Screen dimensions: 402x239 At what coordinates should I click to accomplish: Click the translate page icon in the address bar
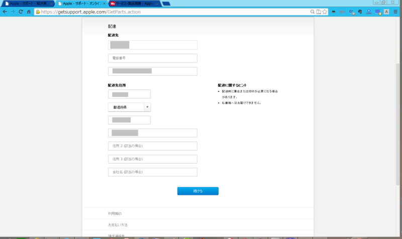319,12
